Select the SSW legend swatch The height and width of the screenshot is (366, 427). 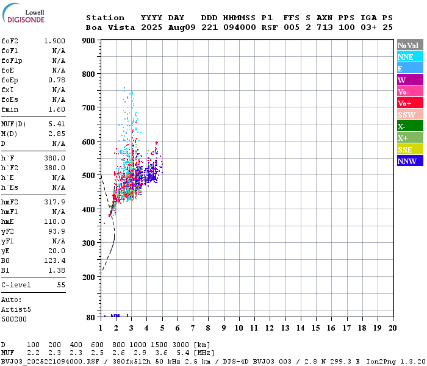[x=410, y=115]
